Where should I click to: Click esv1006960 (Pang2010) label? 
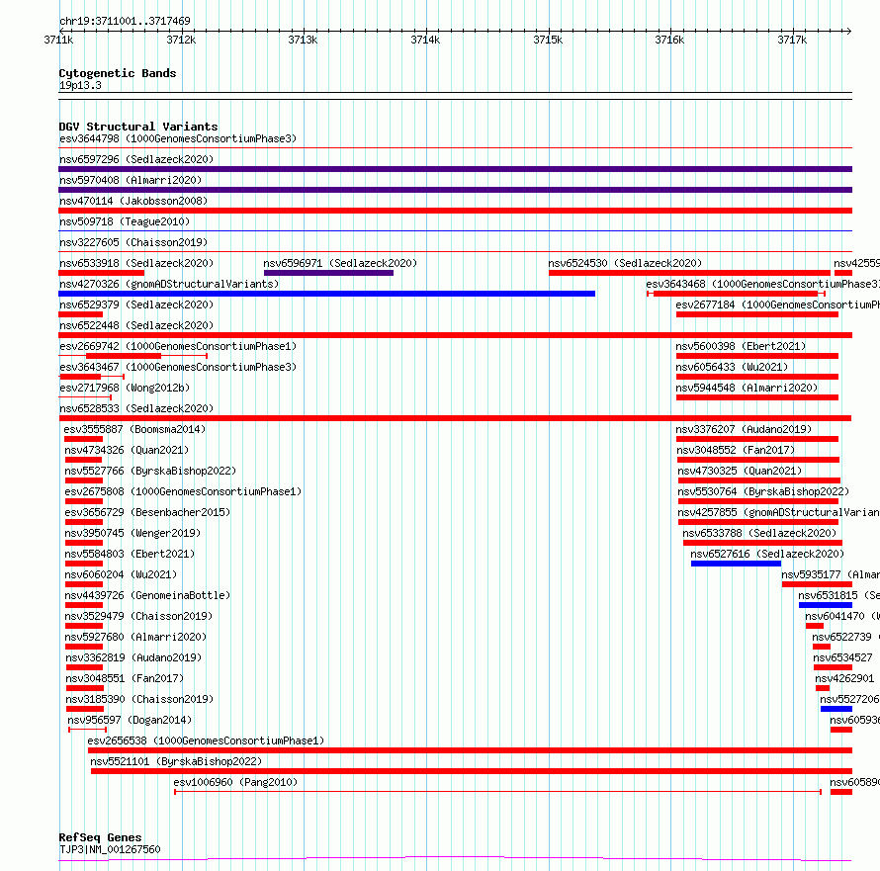pyautogui.click(x=235, y=782)
